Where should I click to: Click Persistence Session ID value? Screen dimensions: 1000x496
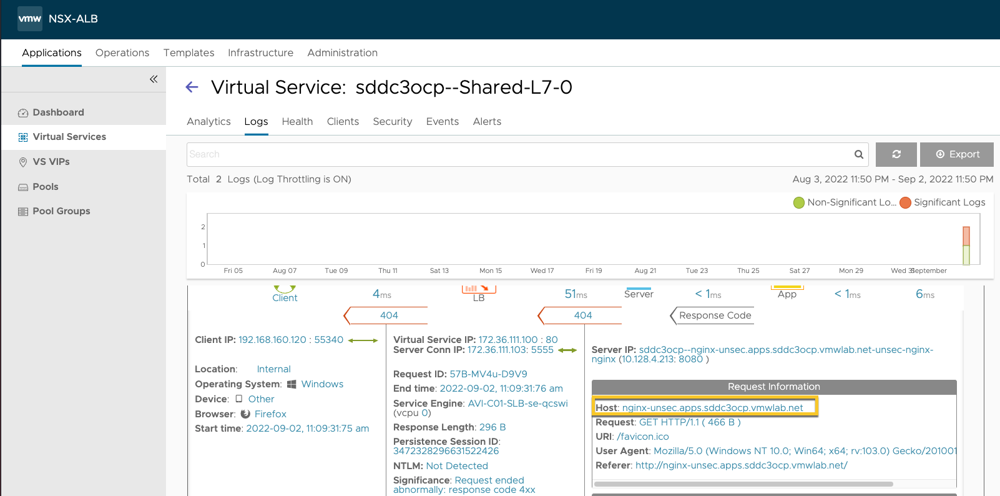click(x=446, y=451)
